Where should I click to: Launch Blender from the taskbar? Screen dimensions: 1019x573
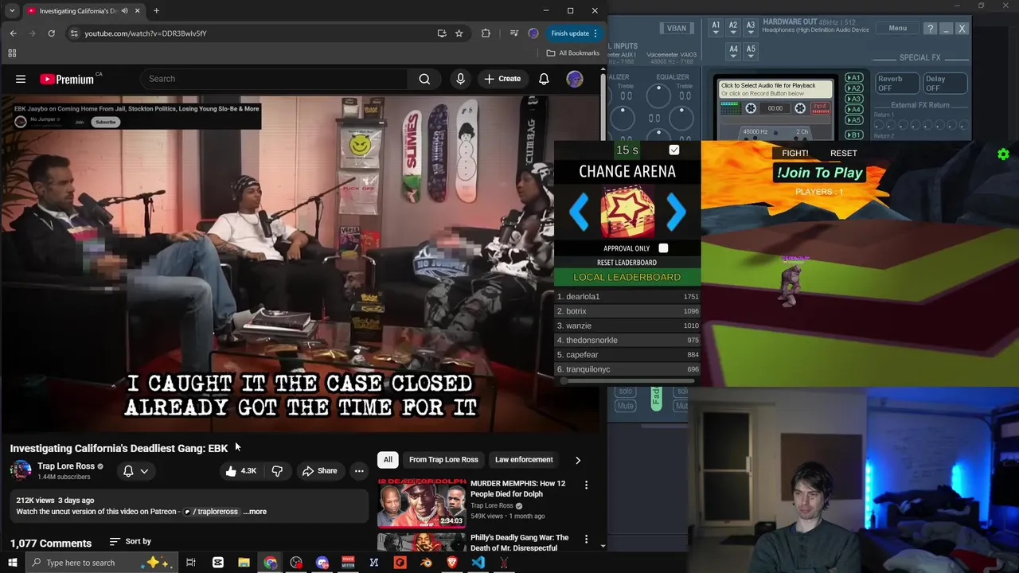tap(426, 563)
